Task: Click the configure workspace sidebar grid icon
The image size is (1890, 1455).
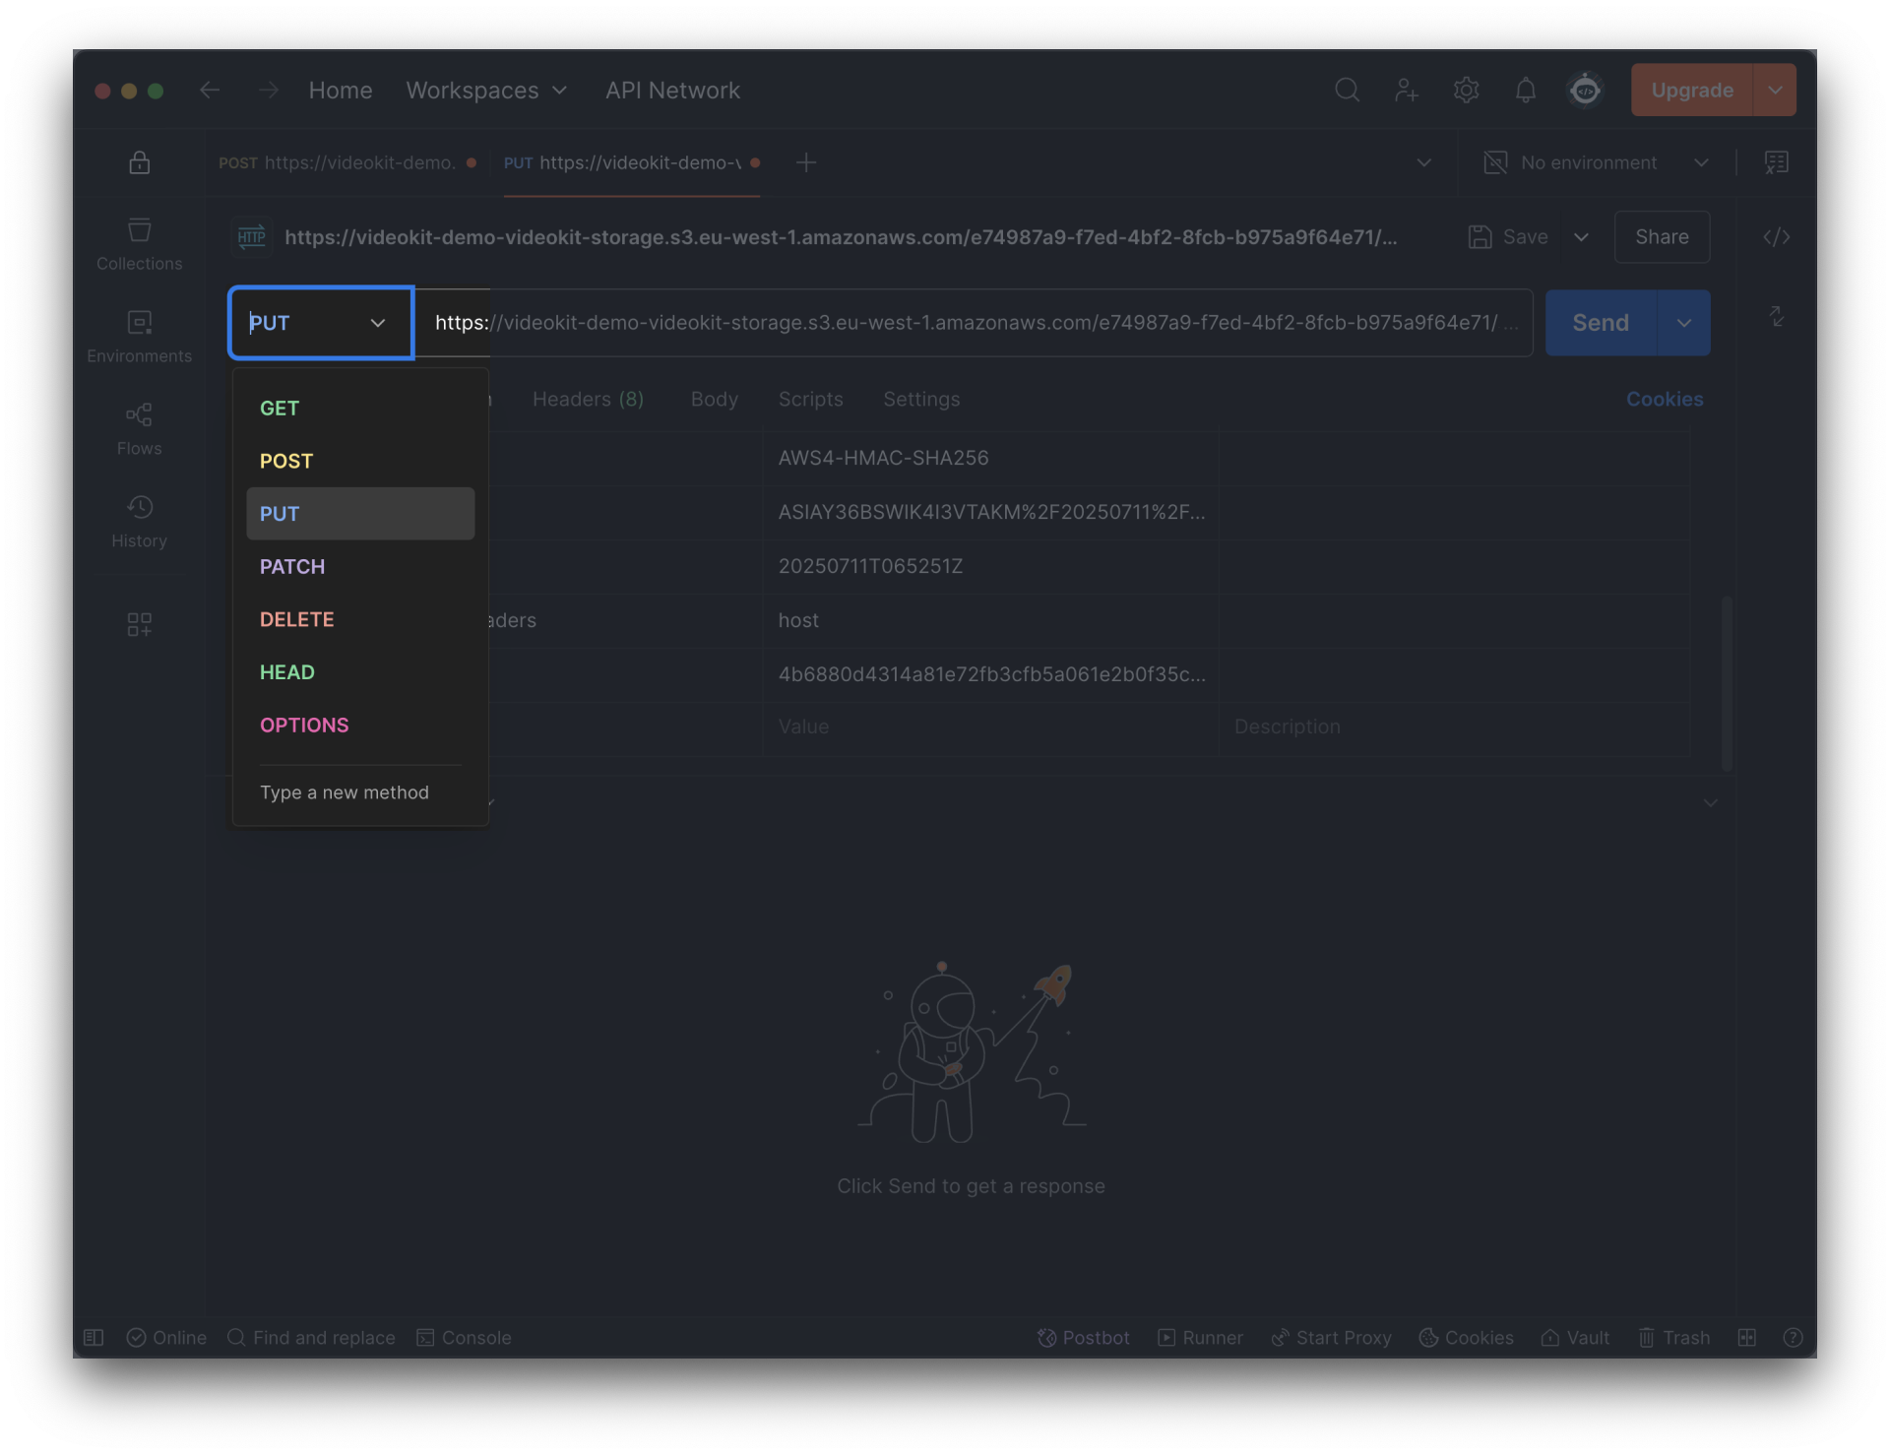Action: 139,624
